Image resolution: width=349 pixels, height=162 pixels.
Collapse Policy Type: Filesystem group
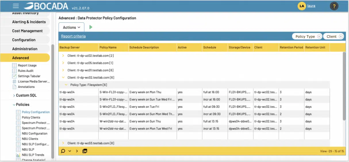[x=66, y=85]
